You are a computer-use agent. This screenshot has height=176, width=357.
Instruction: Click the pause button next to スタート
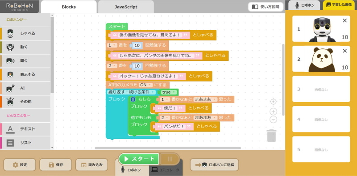tap(170, 159)
